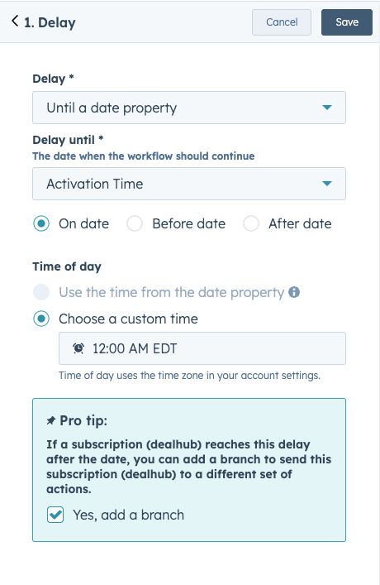Click the 12:00 AM EDT time field

[x=202, y=348]
